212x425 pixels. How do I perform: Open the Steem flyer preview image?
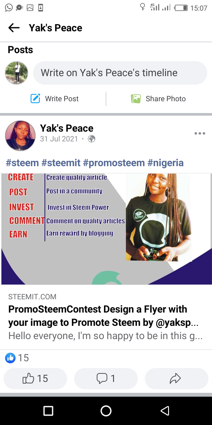coord(106,229)
